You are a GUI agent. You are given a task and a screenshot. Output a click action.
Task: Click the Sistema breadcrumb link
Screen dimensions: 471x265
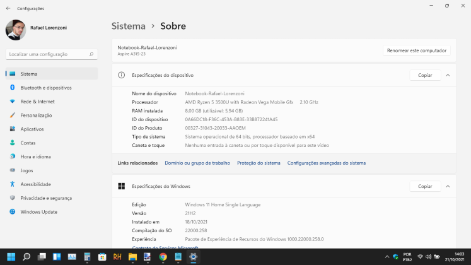pyautogui.click(x=129, y=26)
